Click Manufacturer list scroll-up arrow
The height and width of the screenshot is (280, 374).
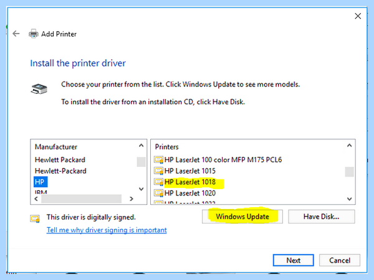pos(141,146)
